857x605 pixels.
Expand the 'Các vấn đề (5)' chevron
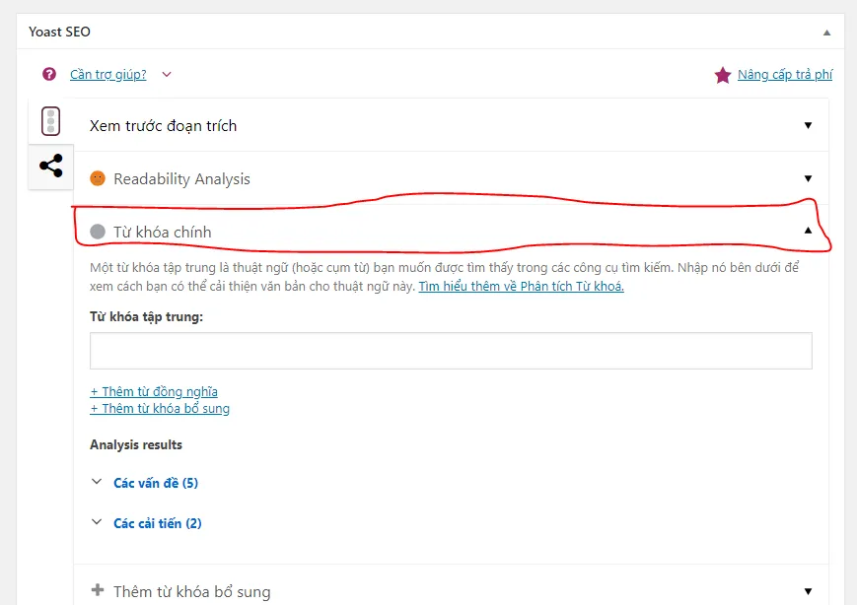[97, 482]
